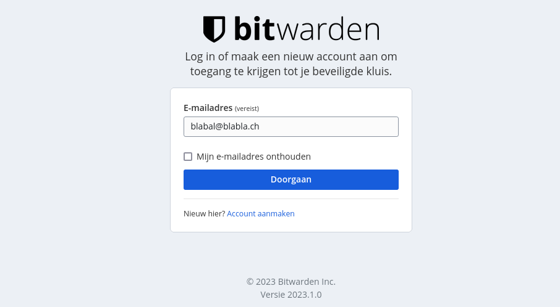Place the cursor in the "blabal@blabla.ch" text

224,126
